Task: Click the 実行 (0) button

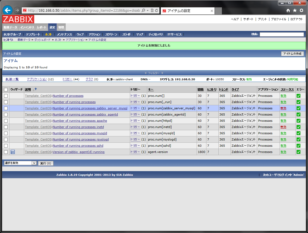Action: (x=46, y=163)
